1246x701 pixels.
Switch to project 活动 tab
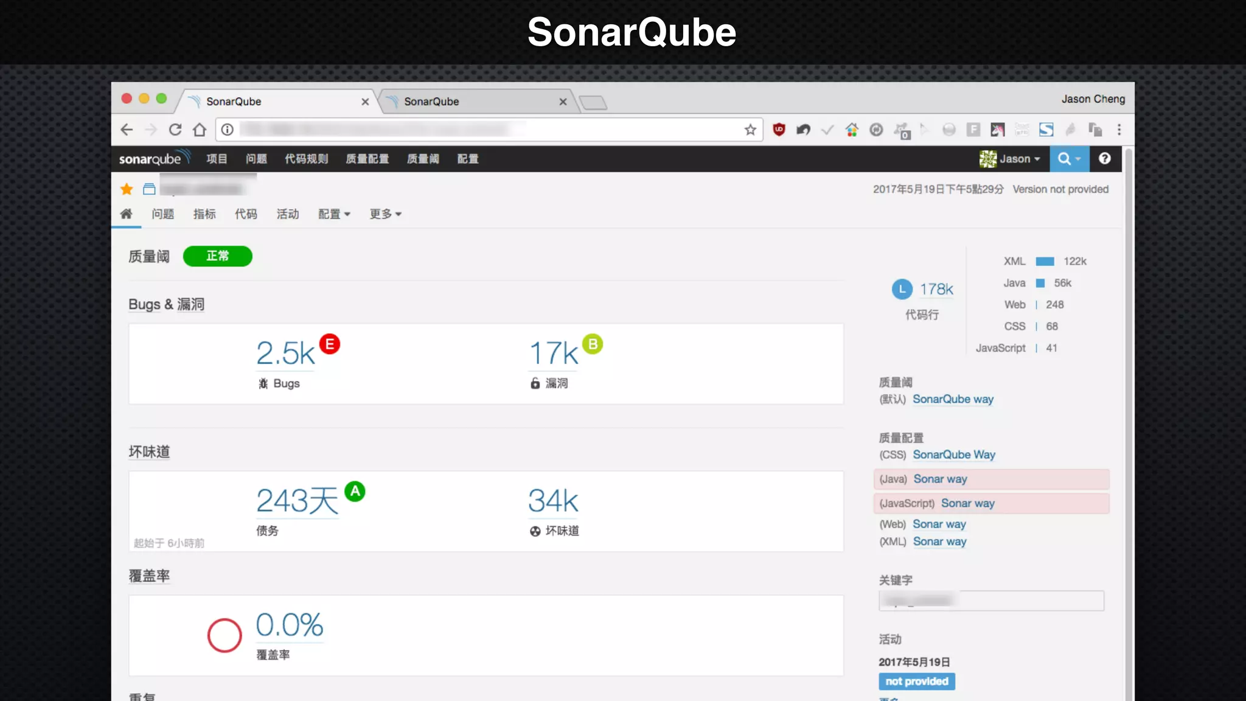coord(288,214)
